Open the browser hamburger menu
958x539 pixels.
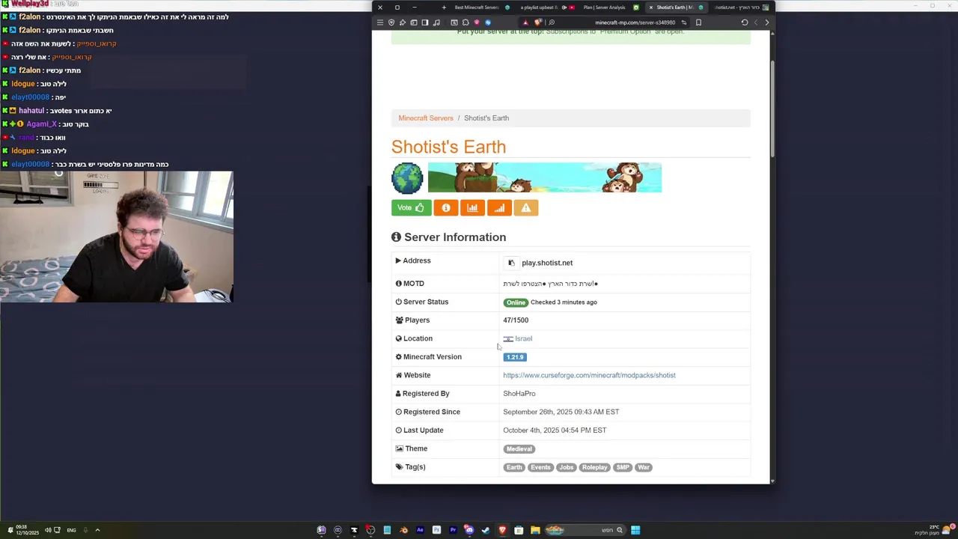coord(380,22)
